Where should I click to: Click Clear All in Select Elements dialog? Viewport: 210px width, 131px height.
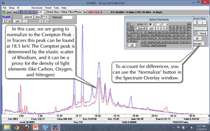(141, 28)
